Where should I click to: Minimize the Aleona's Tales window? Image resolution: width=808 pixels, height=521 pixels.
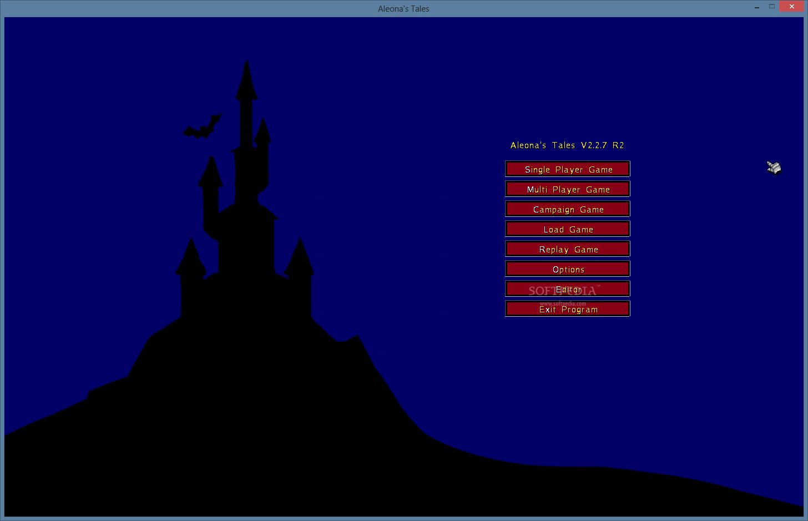click(757, 7)
